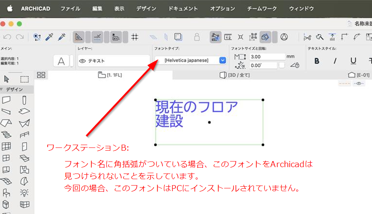The height and width of the screenshot is (214, 372).
Task: Switch to the [3D / 全て] tab
Action: 235,75
